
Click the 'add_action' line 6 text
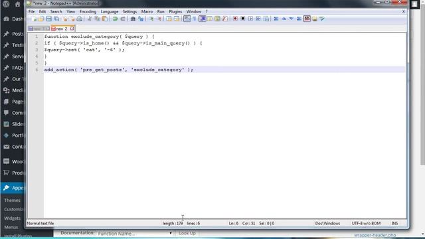119,70
